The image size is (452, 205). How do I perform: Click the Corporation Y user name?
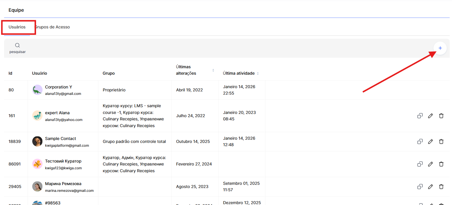tap(58, 87)
